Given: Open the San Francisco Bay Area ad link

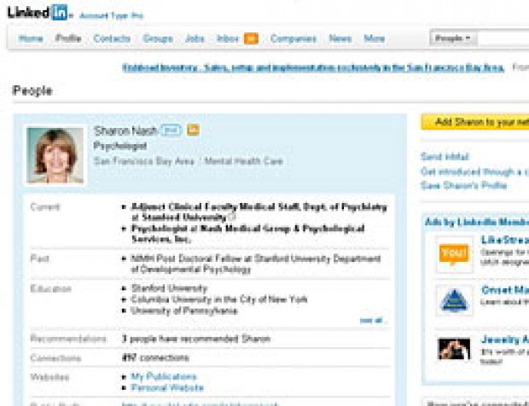Looking at the screenshot, I should tap(313, 67).
